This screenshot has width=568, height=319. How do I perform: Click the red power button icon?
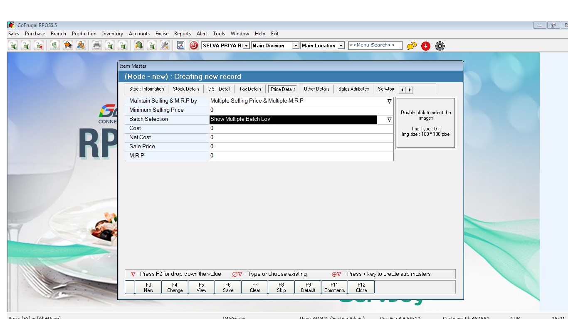(194, 45)
